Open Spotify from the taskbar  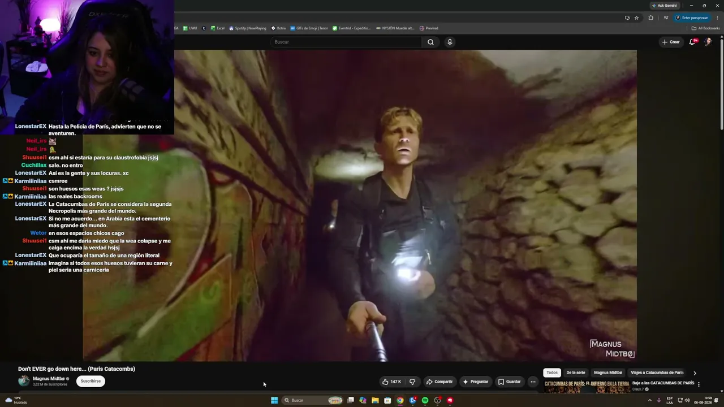pos(425,400)
